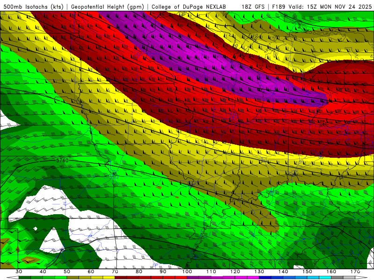Click the legend value 50
This screenshot has height=280, width=374.
coord(67,272)
